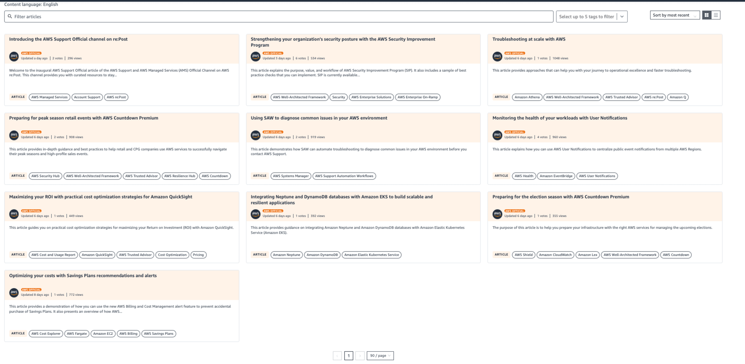Screen dimensions: 745x364
Task: Select the 'AWS Billing' tag
Action: [x=128, y=334]
